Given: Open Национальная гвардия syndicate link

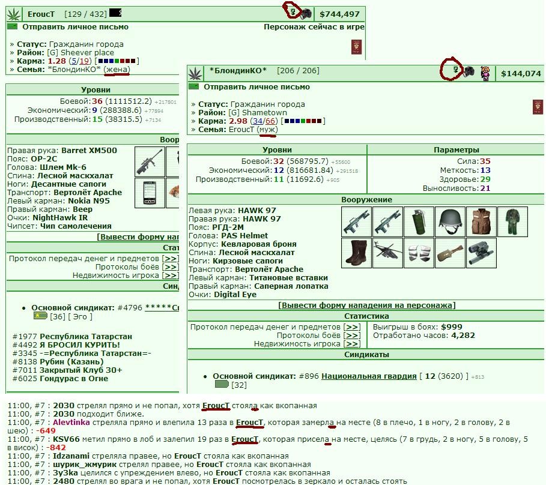Looking at the screenshot, I should coord(369,376).
